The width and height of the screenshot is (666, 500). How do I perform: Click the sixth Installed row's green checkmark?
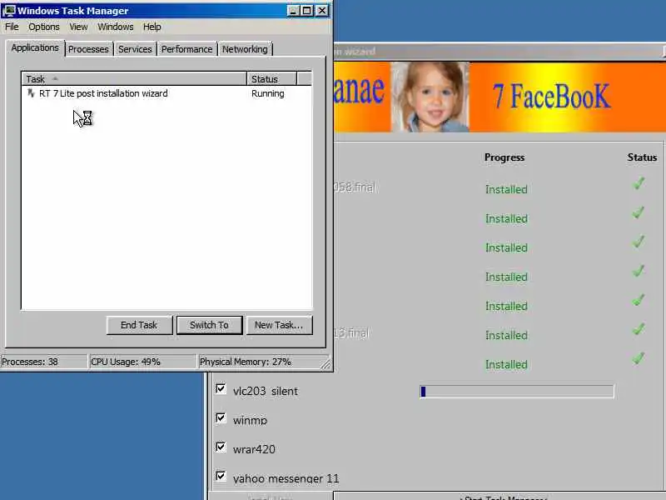point(639,329)
